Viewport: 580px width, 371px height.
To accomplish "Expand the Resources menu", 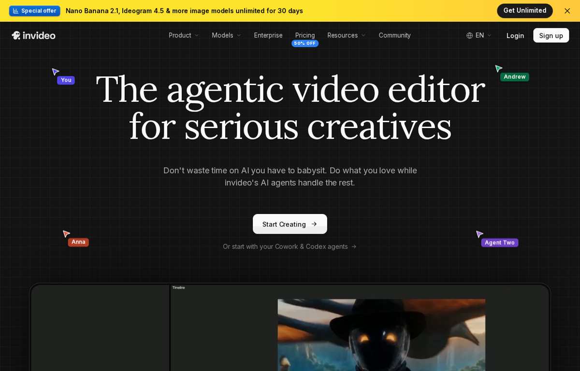I will 347,35.
